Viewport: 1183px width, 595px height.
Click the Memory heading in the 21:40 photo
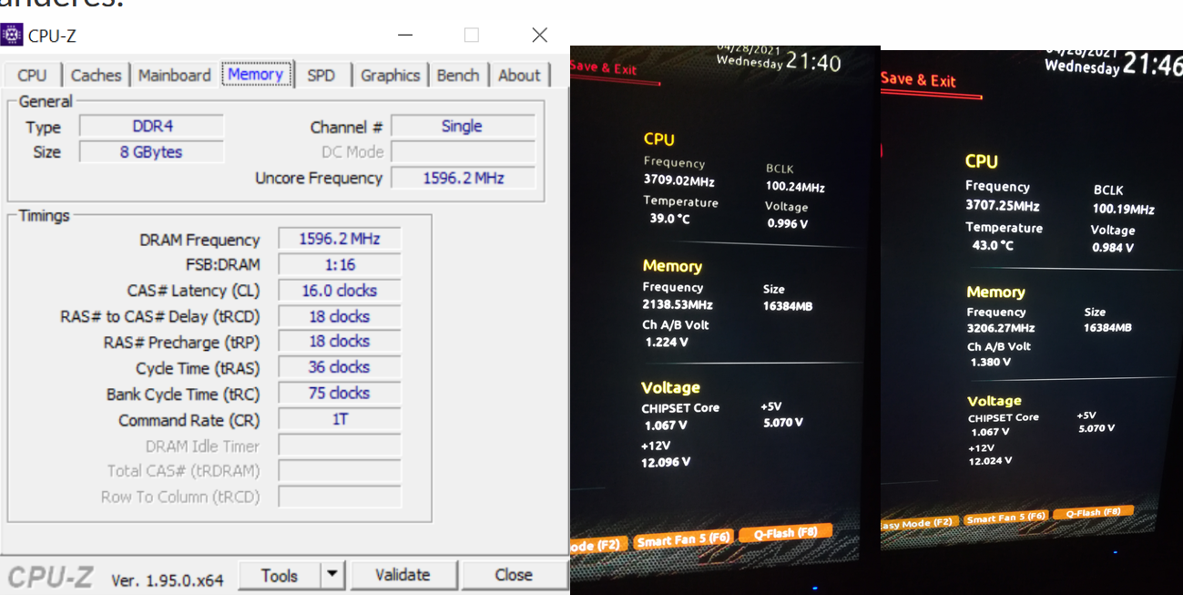pos(672,266)
